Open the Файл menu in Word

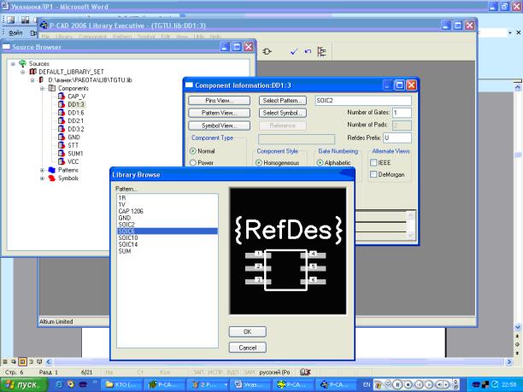point(15,33)
